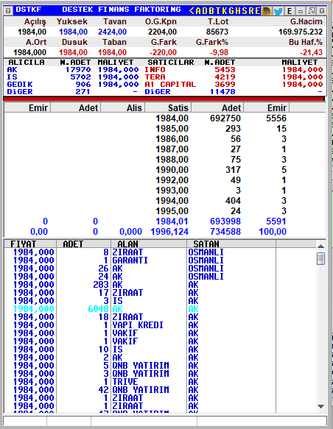Click the Alis column header
The width and height of the screenshot is (333, 429).
(x=123, y=107)
